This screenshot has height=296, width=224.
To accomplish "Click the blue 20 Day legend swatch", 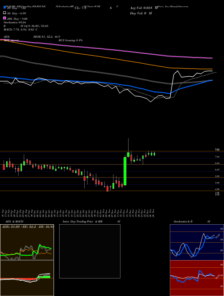I will pos(5,8).
